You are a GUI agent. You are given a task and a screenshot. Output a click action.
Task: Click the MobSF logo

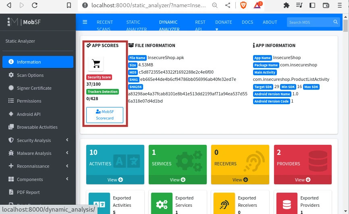tap(24, 22)
